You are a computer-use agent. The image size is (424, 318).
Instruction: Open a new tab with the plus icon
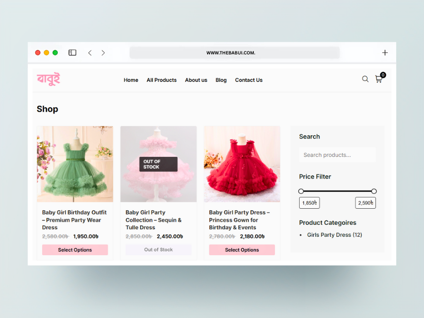point(385,53)
